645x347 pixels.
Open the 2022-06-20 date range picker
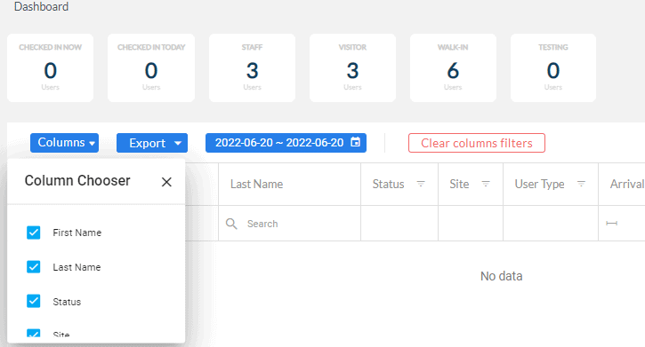point(286,143)
